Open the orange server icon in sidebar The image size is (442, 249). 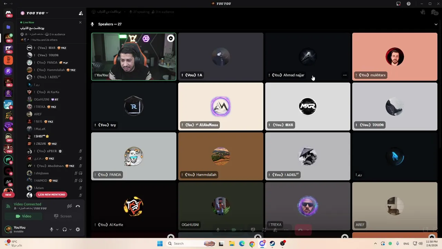pos(8,60)
